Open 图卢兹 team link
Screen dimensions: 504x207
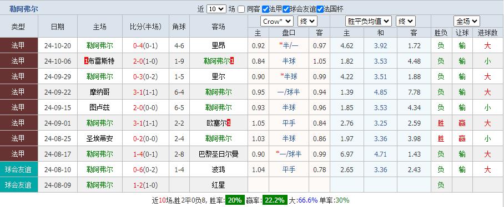tap(100, 107)
